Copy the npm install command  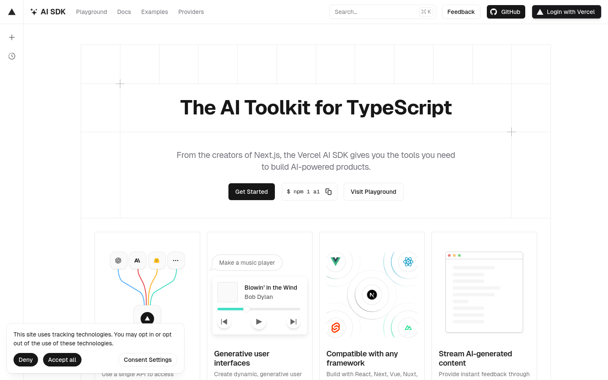coord(328,192)
